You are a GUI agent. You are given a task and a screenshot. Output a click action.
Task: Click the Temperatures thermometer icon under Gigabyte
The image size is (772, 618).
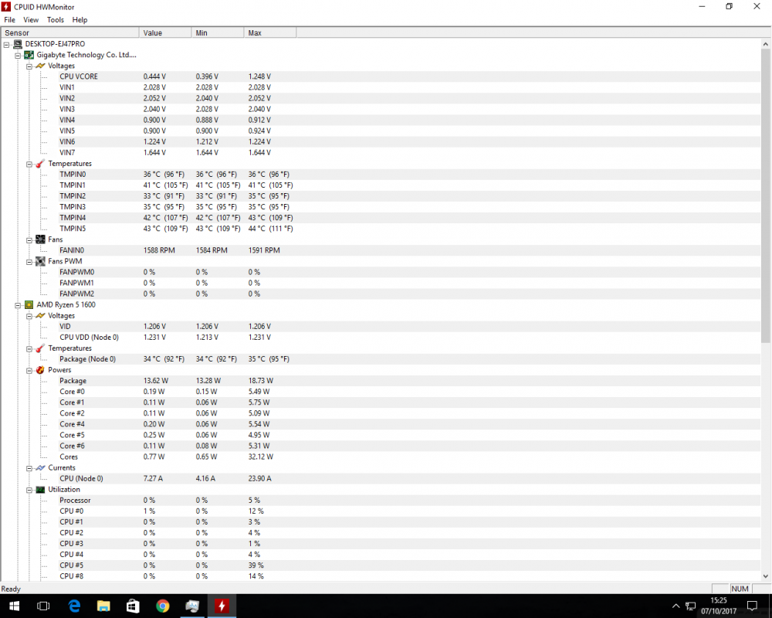pos(40,164)
